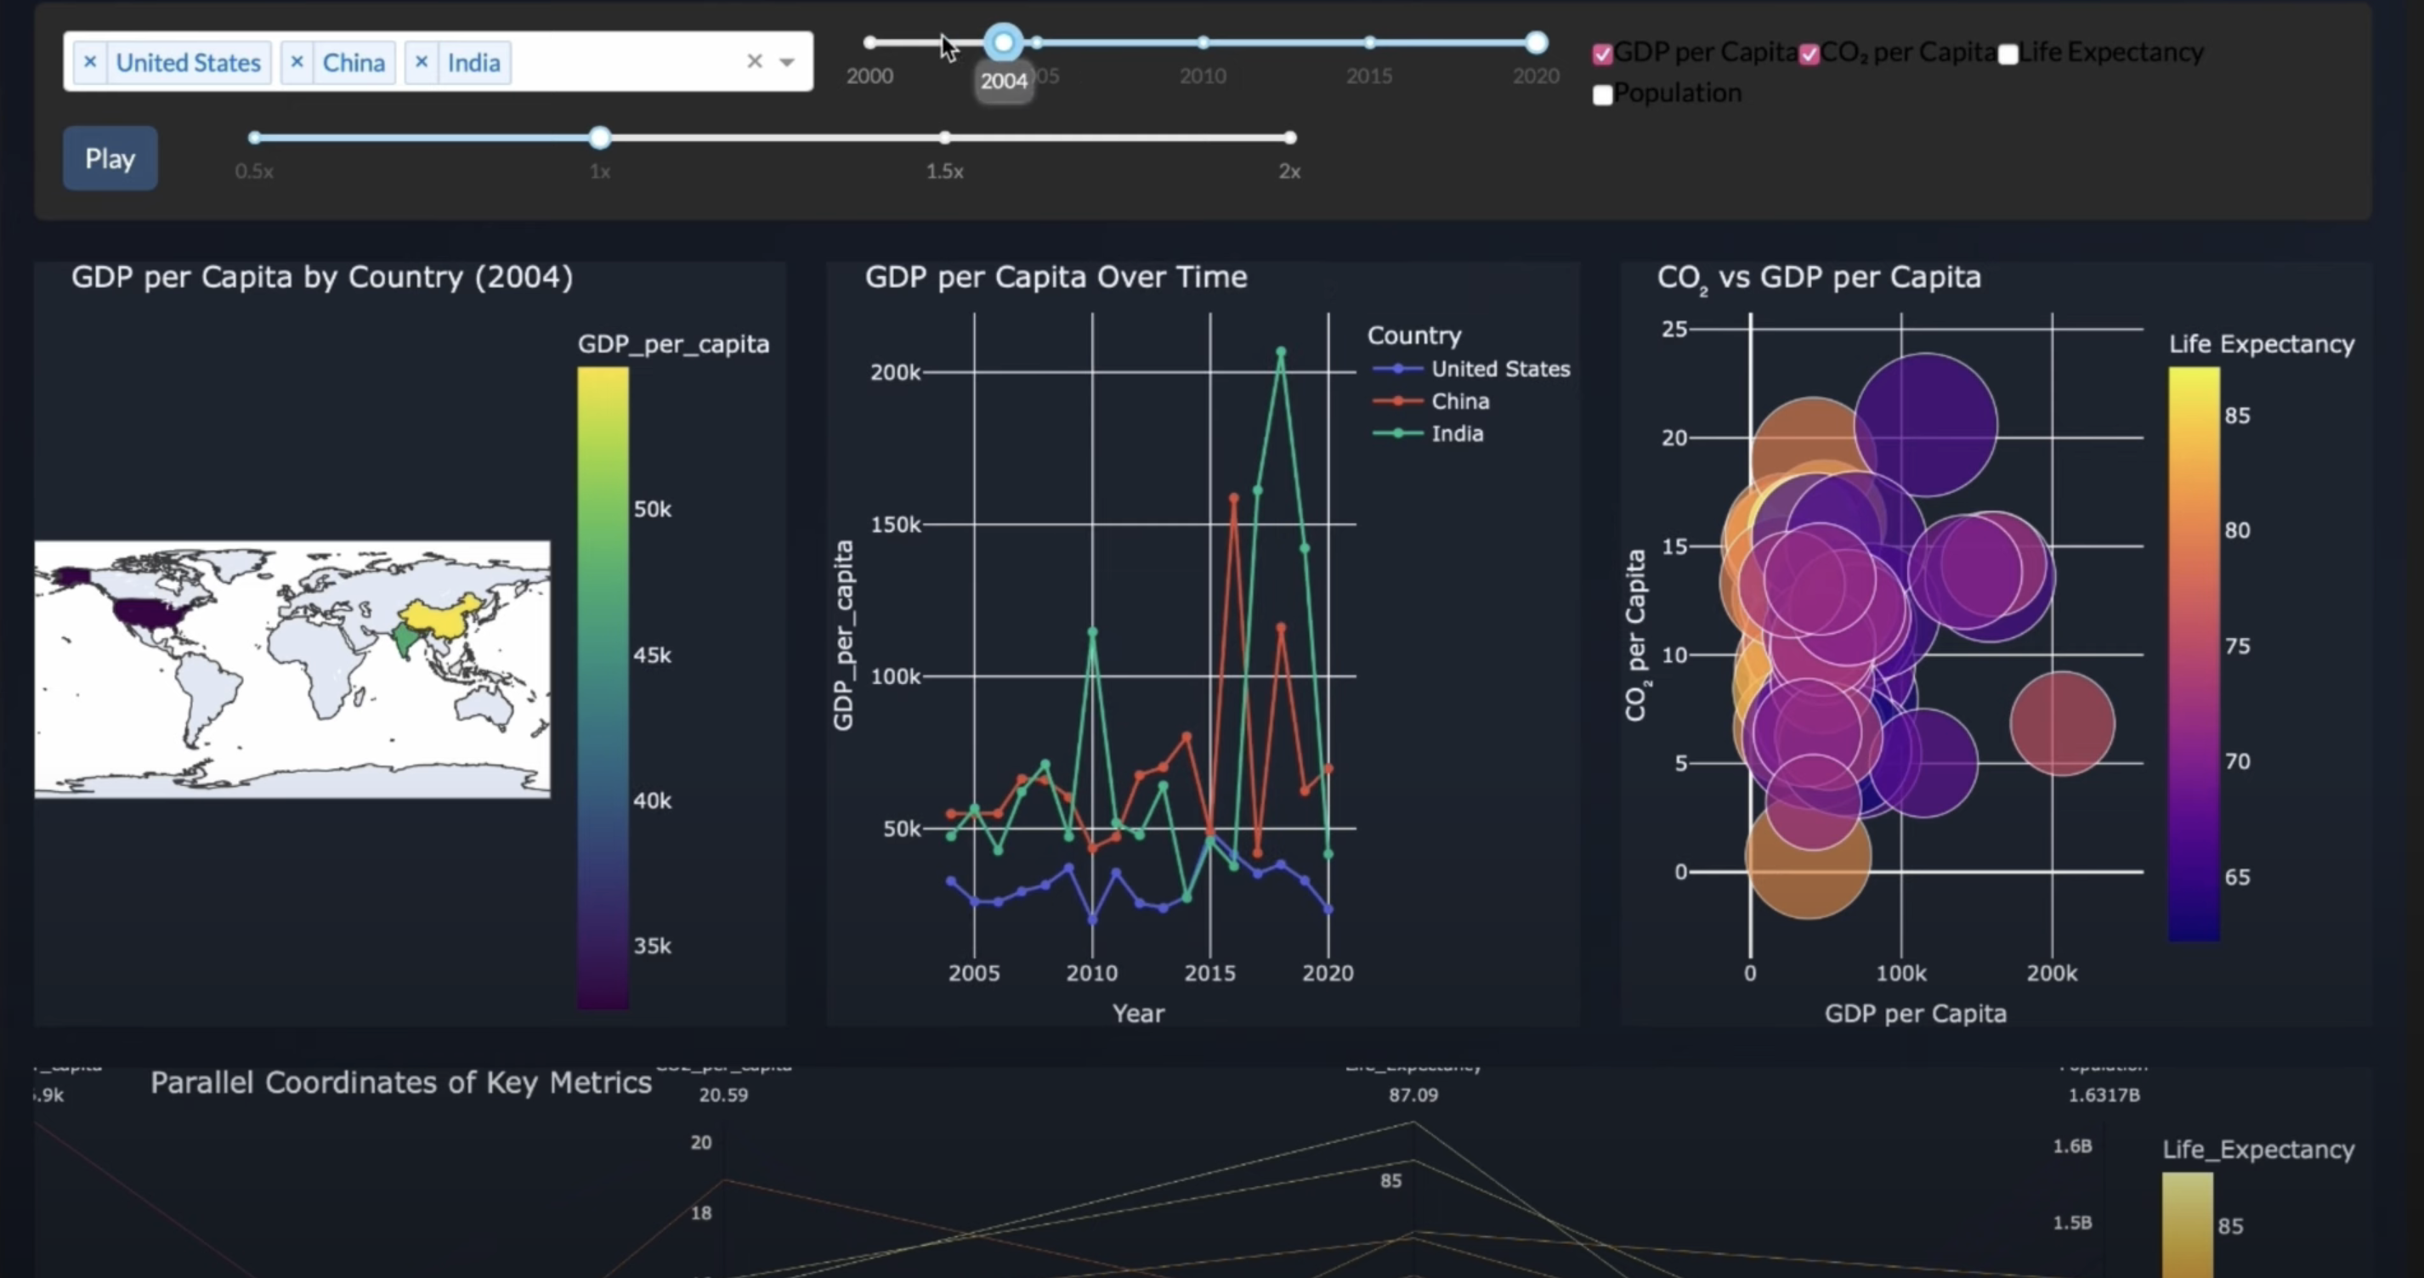The width and height of the screenshot is (2424, 1278).
Task: Set playback speed to the 2x mark
Action: [1289, 138]
